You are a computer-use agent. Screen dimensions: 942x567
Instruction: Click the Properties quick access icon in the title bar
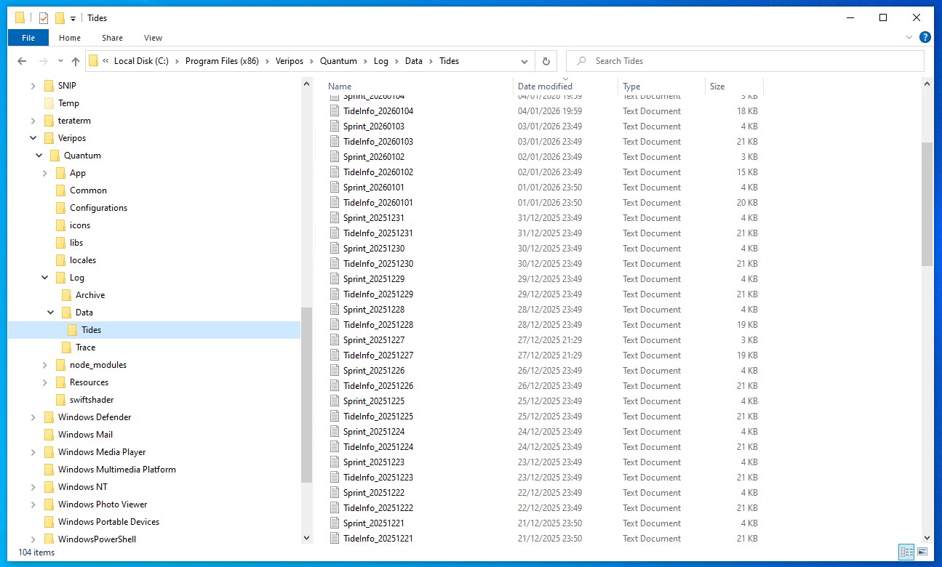point(44,17)
